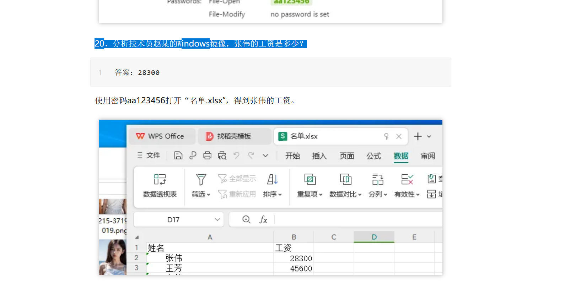Select column D header

(374, 237)
